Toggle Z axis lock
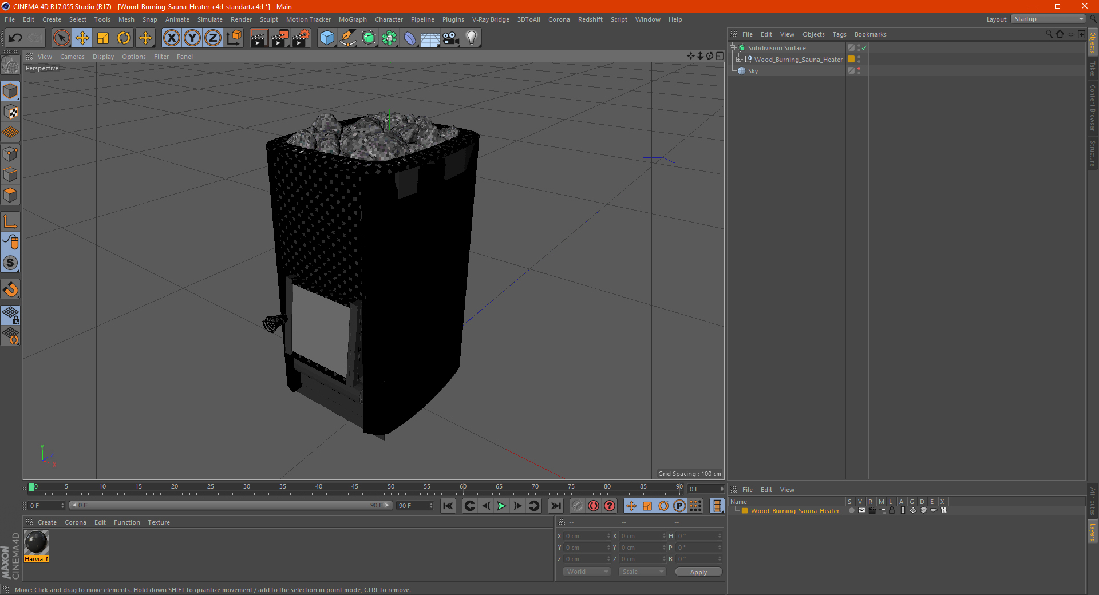This screenshot has width=1099, height=595. point(213,38)
